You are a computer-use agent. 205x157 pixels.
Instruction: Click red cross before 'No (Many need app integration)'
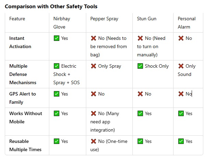[93, 113]
